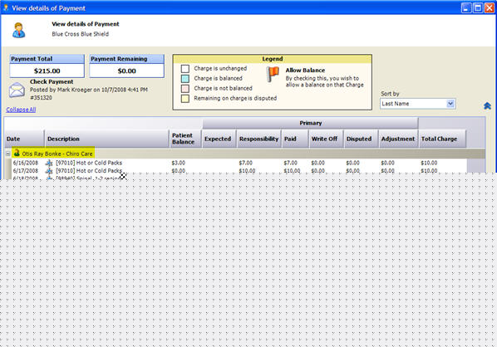The height and width of the screenshot is (347, 497).
Task: Select the 6/17/2008 date cell
Action: tap(26, 171)
